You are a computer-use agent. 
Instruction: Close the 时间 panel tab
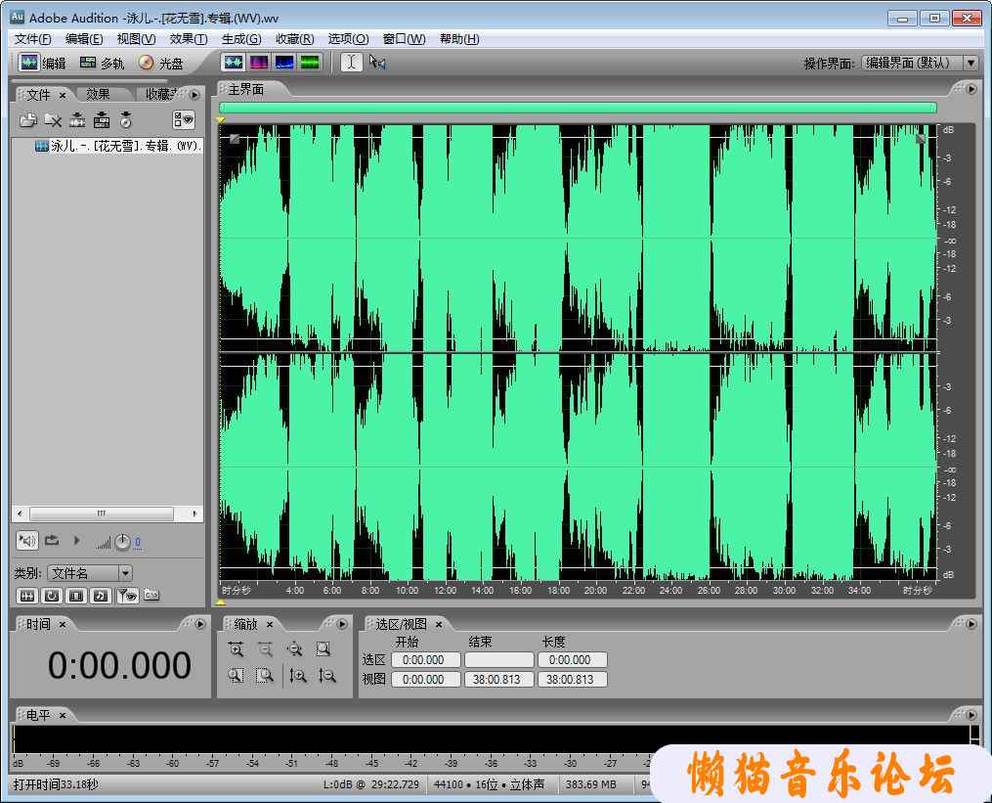pyautogui.click(x=63, y=625)
